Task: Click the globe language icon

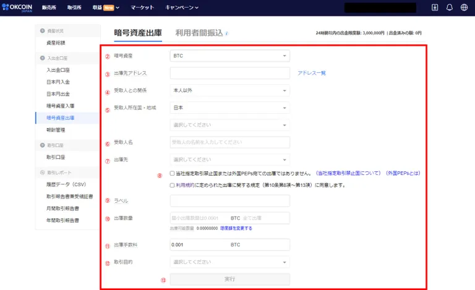Action: 464,7
